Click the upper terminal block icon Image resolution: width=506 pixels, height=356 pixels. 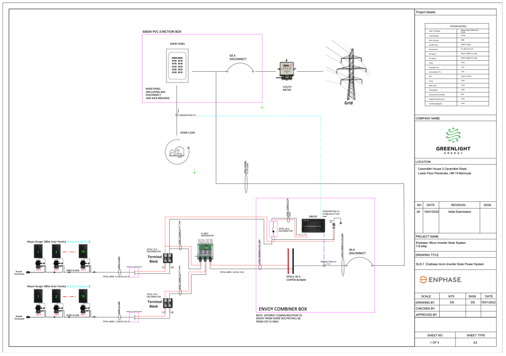(x=169, y=257)
